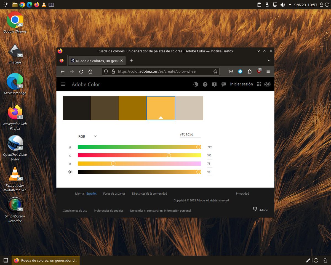Click the G green channel slider
331x265 pixels.
click(x=139, y=155)
